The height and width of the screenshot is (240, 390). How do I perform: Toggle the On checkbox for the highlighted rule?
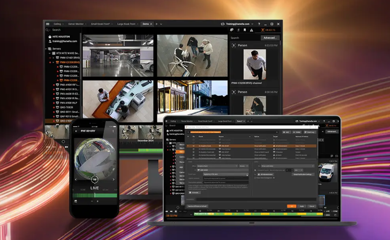(x=194, y=146)
